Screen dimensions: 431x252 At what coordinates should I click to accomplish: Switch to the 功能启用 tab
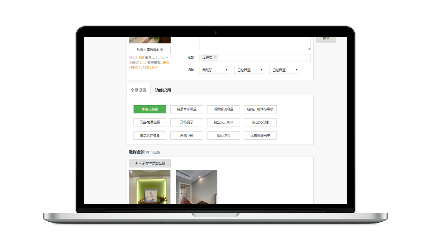point(163,90)
